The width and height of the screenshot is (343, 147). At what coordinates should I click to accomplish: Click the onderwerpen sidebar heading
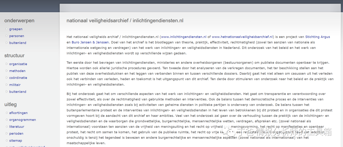coord(19,21)
